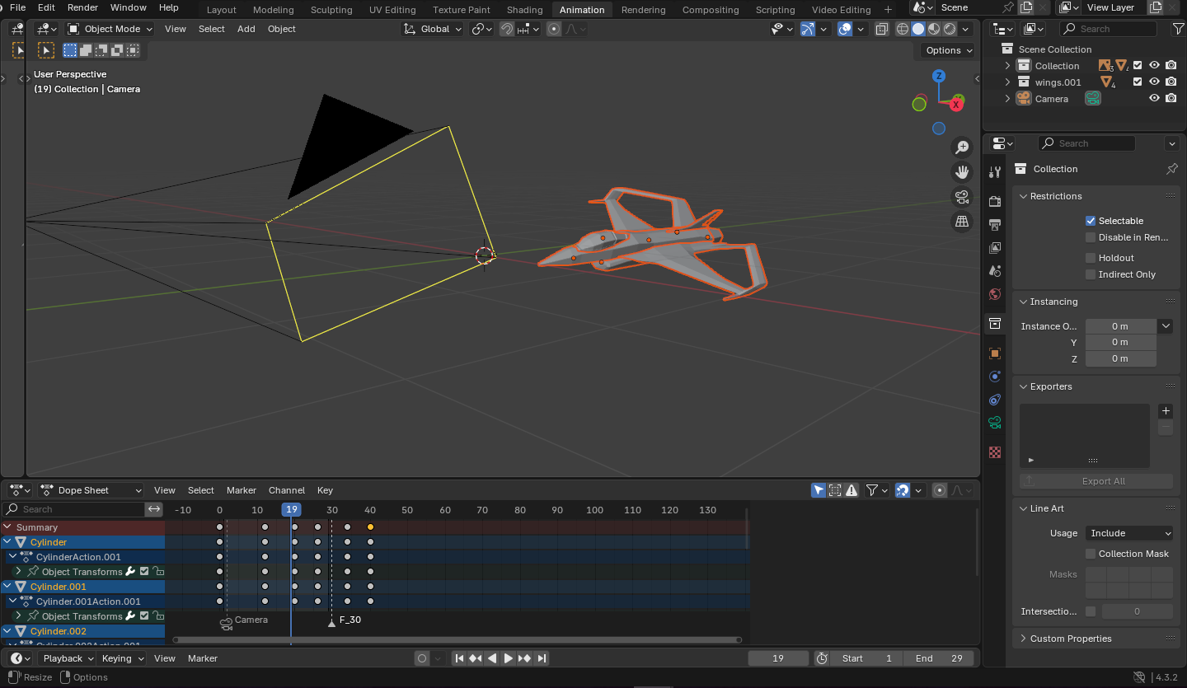Image resolution: width=1187 pixels, height=688 pixels.
Task: Jump to the next keyframe
Action: [525, 658]
